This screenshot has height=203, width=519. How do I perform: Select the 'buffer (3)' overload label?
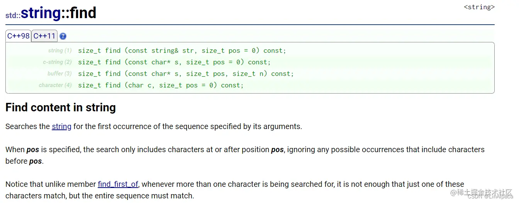pyautogui.click(x=59, y=74)
